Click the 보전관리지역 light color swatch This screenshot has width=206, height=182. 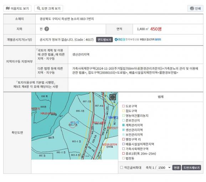(123, 134)
